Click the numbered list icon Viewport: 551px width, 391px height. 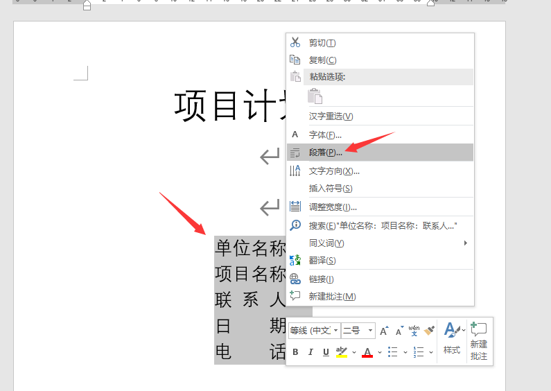tap(419, 352)
